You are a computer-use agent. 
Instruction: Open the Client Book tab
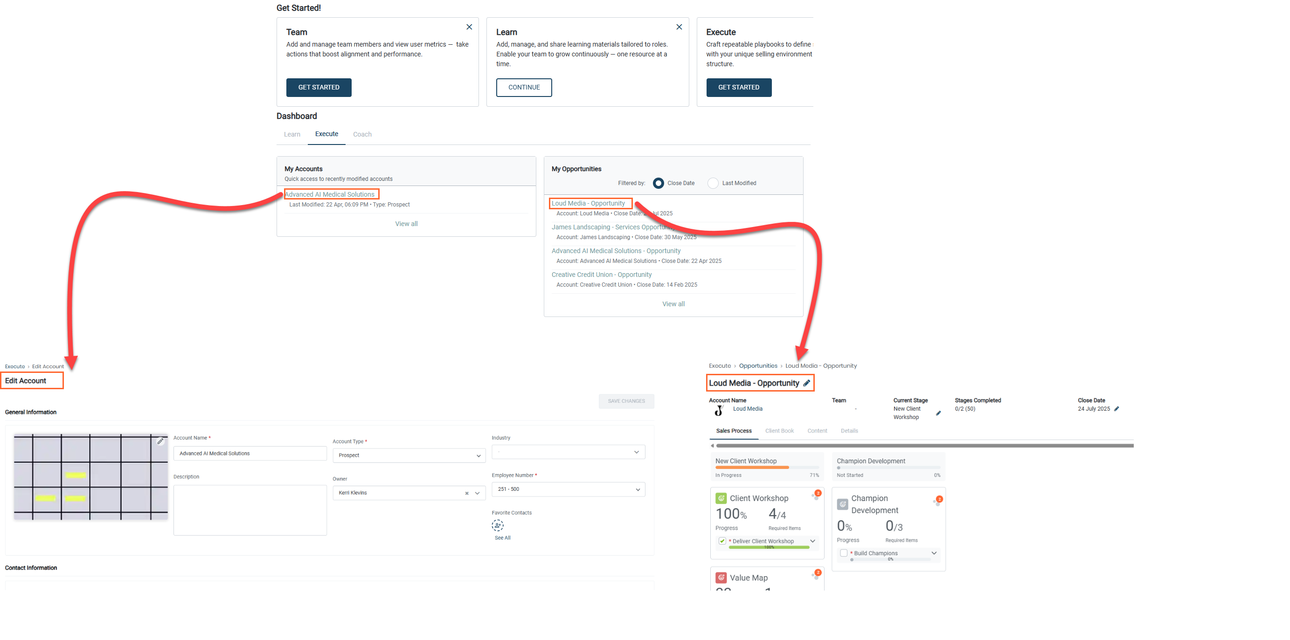(779, 431)
